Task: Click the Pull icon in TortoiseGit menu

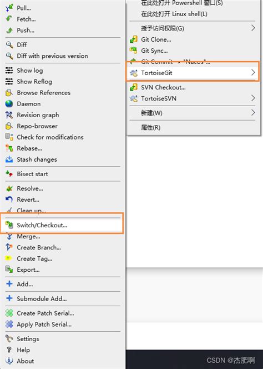Action: pyautogui.click(x=9, y=8)
